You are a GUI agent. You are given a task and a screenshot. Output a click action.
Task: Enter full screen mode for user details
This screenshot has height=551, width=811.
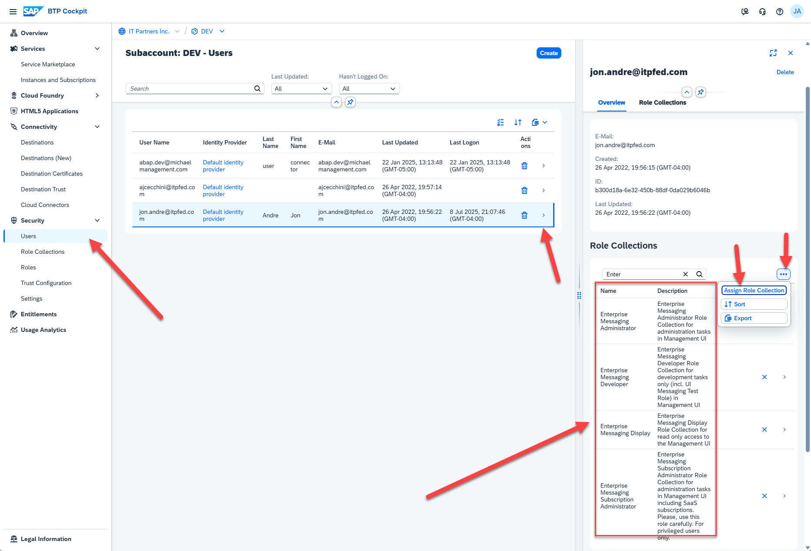(x=773, y=53)
